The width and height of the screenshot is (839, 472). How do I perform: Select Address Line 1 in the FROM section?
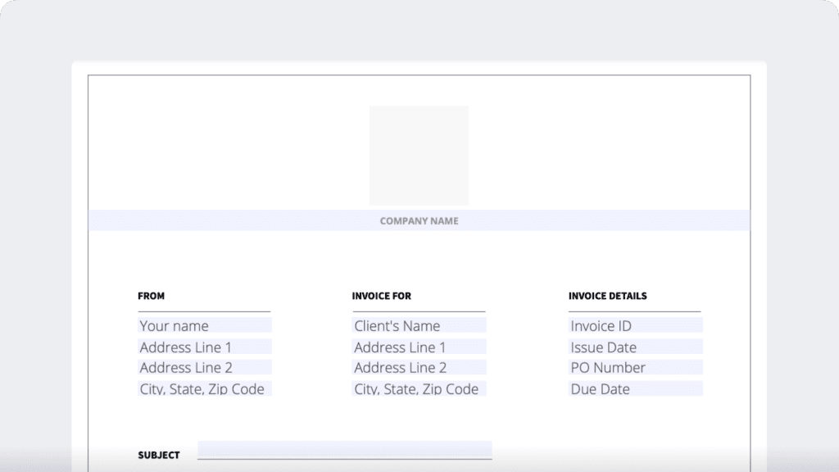tap(203, 347)
